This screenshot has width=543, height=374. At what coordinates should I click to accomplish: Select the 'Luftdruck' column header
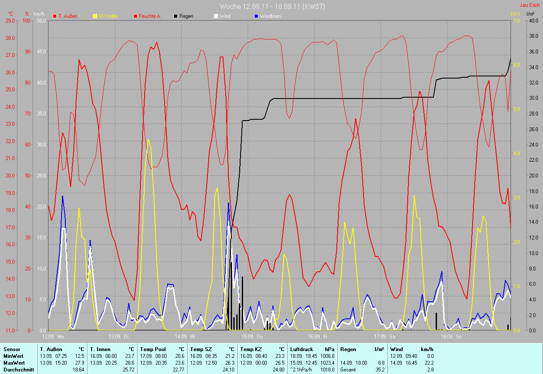(x=302, y=349)
